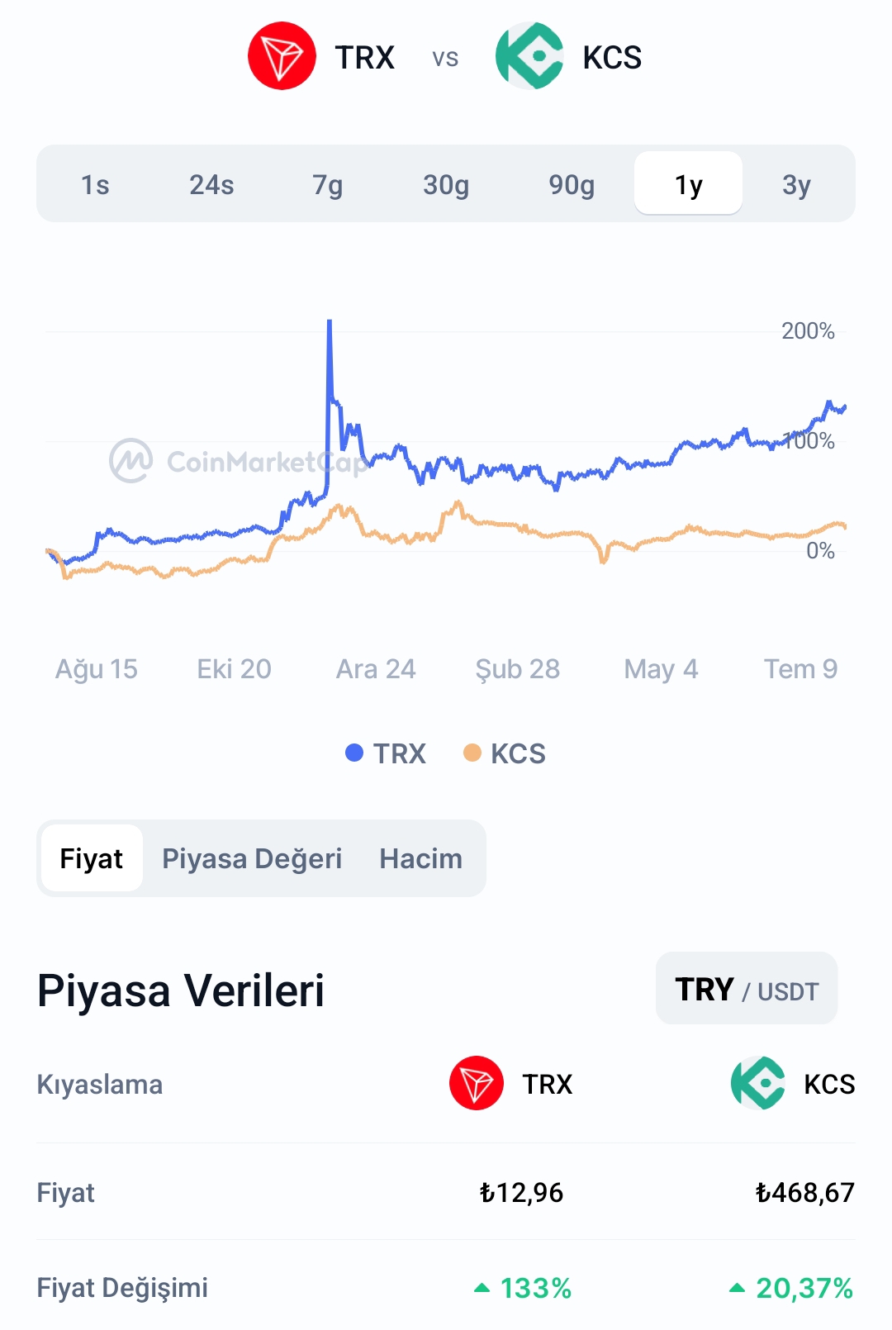This screenshot has width=892, height=1330.
Task: Toggle the blue TRX series in the chart legend
Action: 386,753
